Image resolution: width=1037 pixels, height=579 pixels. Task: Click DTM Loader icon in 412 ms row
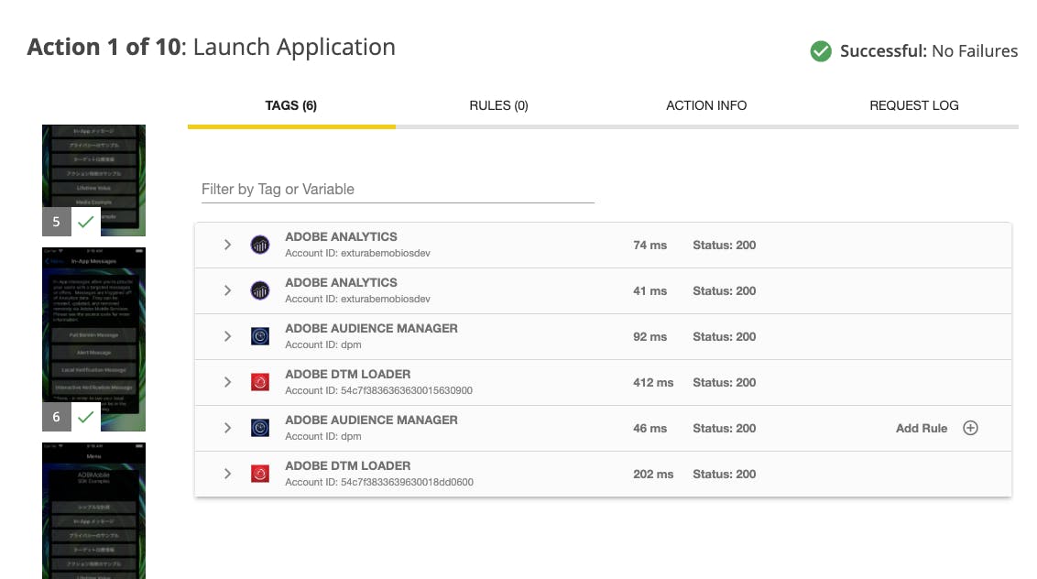click(x=260, y=382)
